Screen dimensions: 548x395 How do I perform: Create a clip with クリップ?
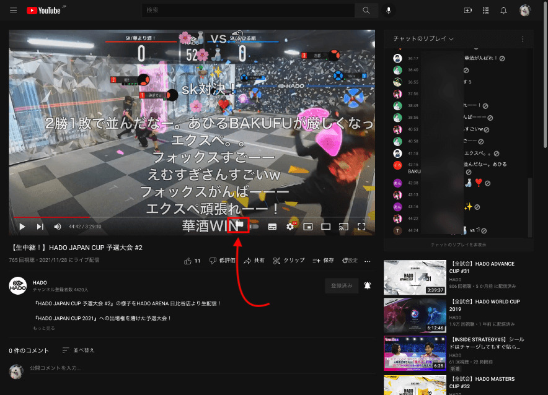(x=289, y=261)
